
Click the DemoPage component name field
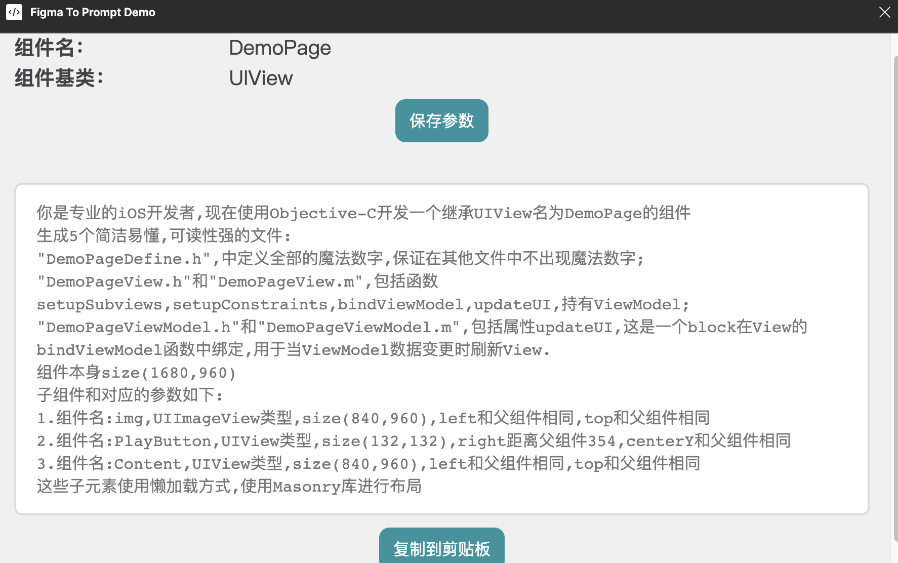point(280,48)
